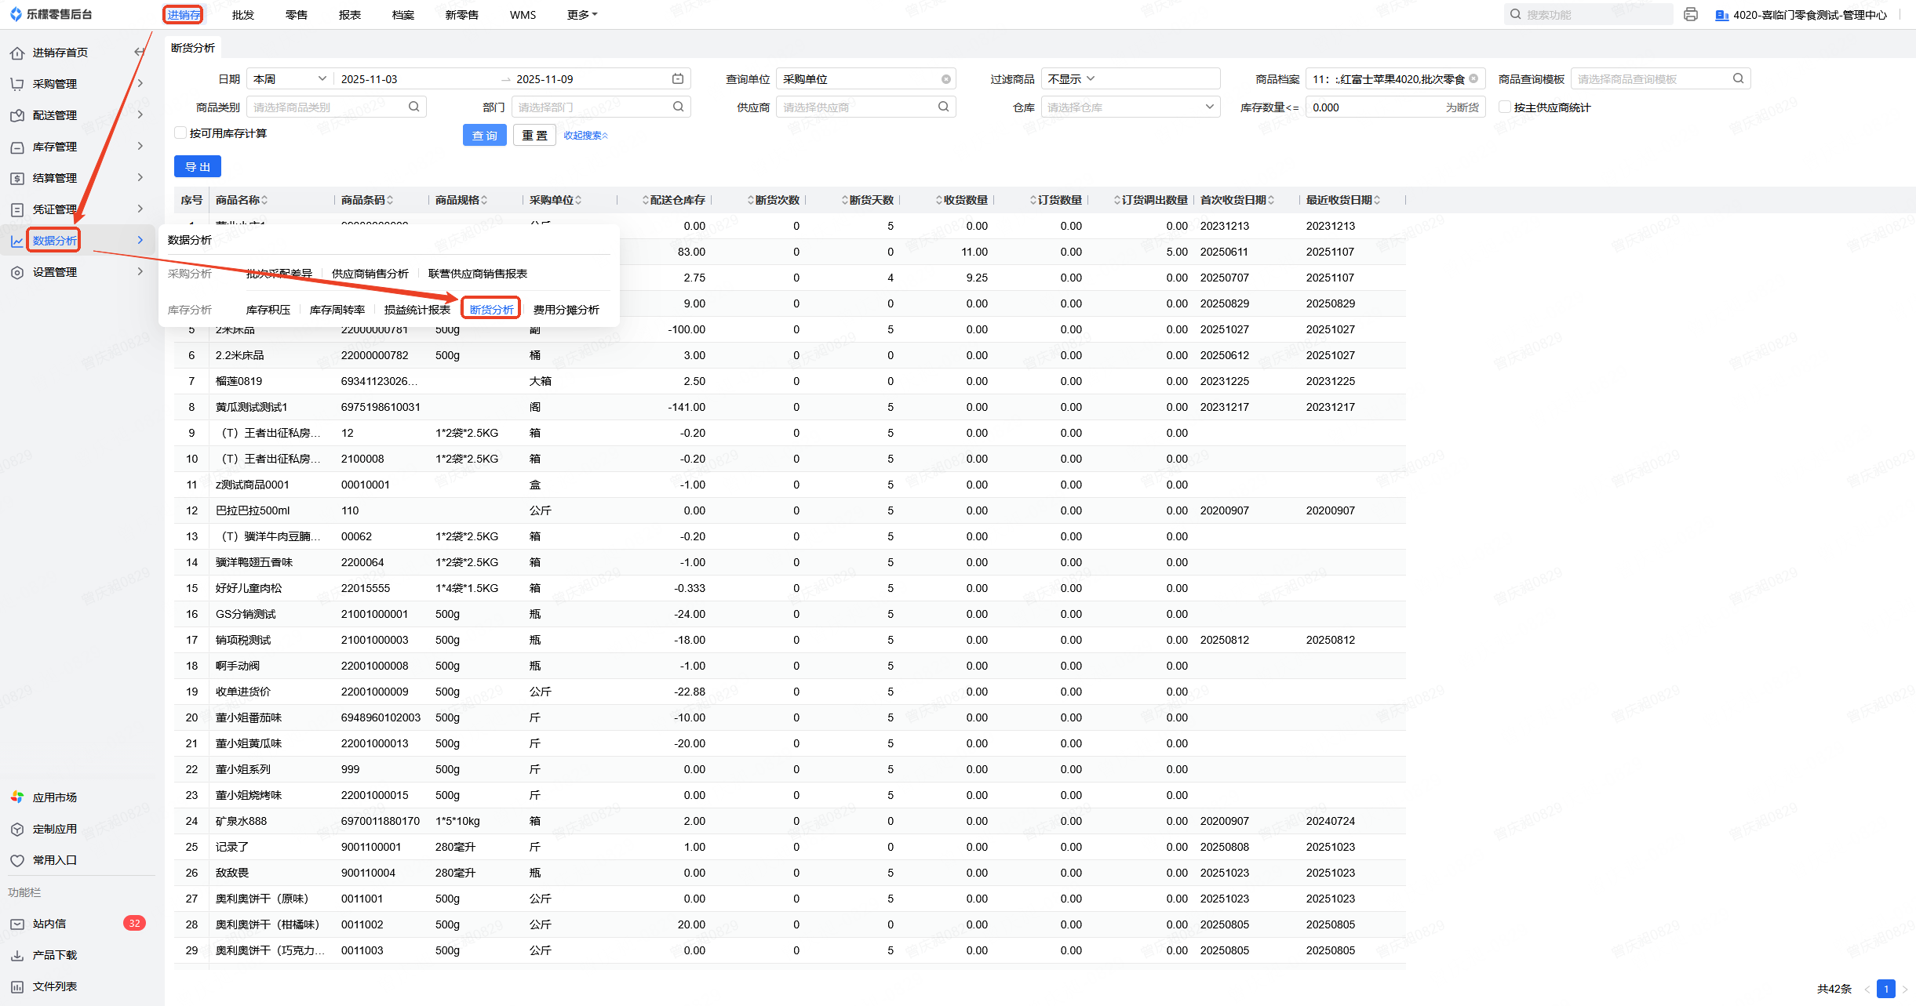The width and height of the screenshot is (1916, 1006).
Task: Click the 查询 query button
Action: coord(484,136)
